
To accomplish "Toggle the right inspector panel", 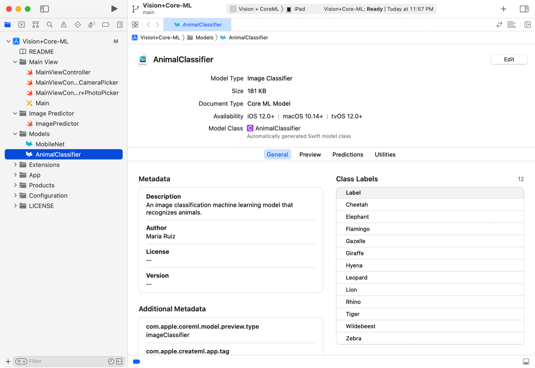I will (524, 9).
